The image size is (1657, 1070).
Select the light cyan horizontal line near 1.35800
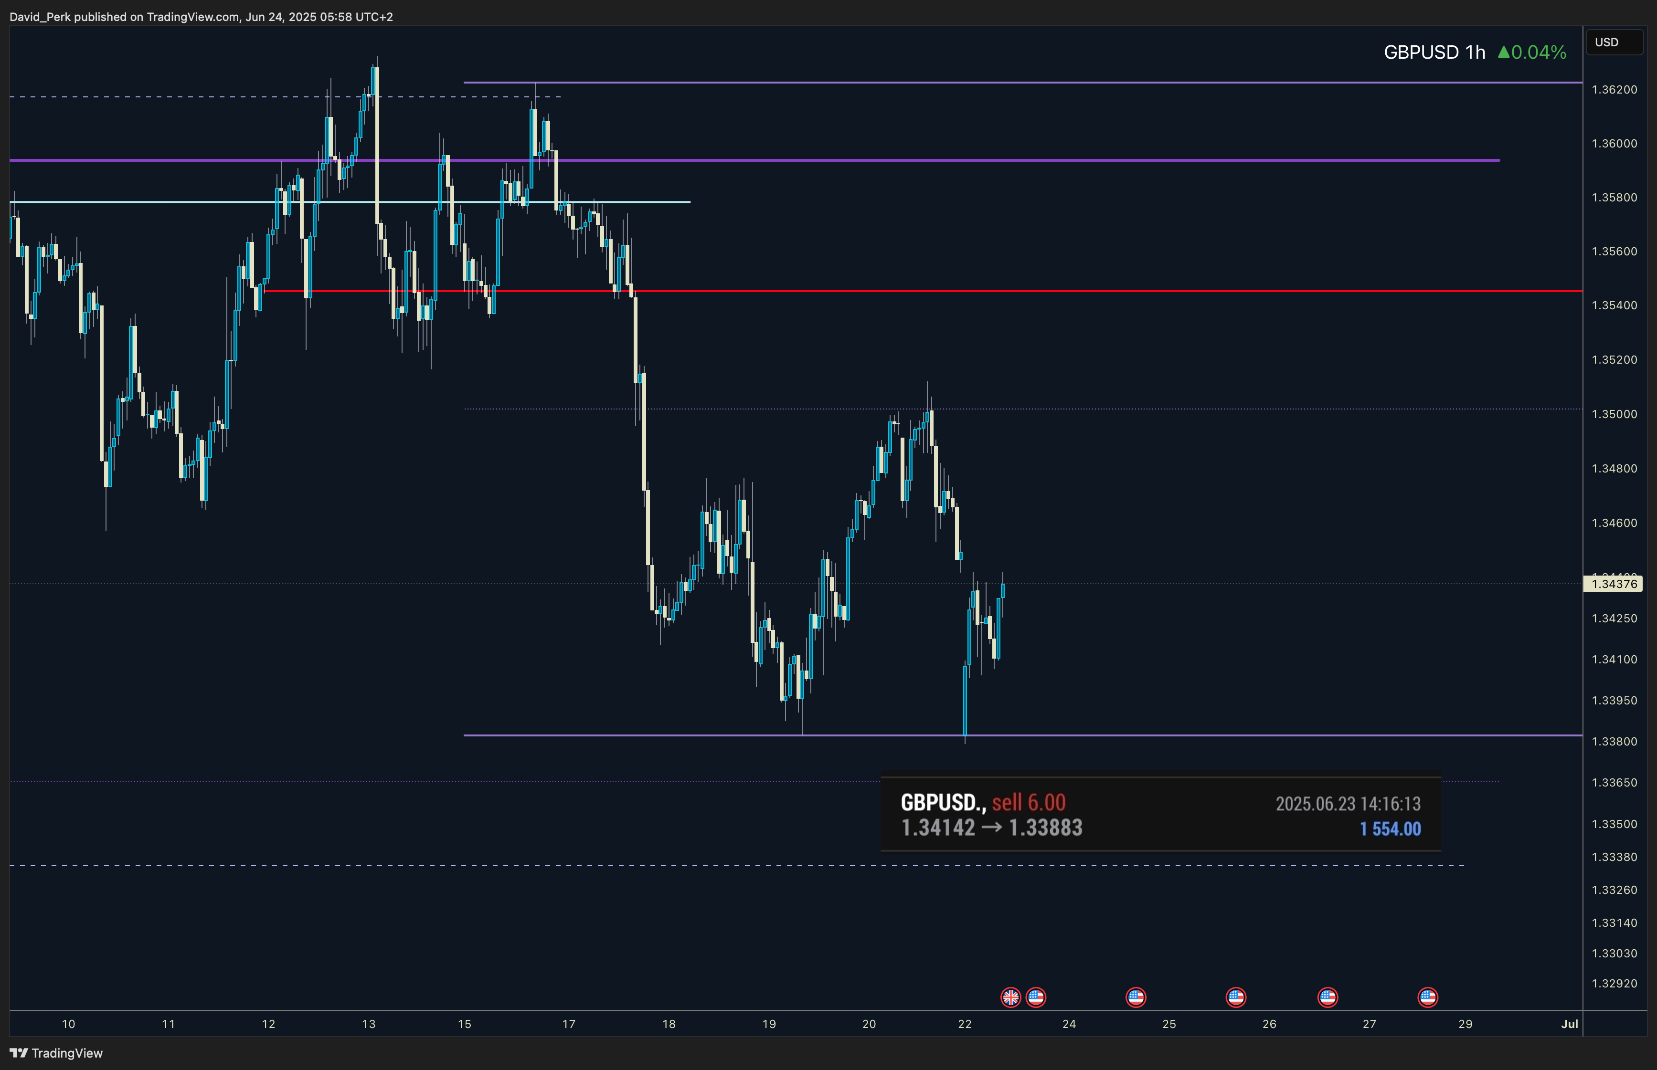click(x=350, y=202)
